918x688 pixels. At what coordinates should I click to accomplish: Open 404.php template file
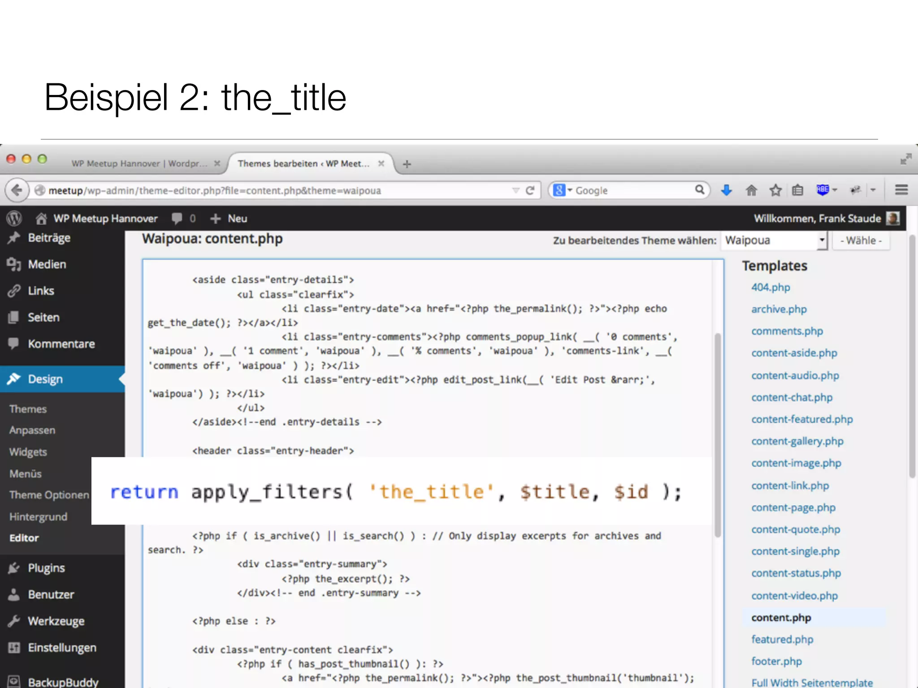pos(771,287)
